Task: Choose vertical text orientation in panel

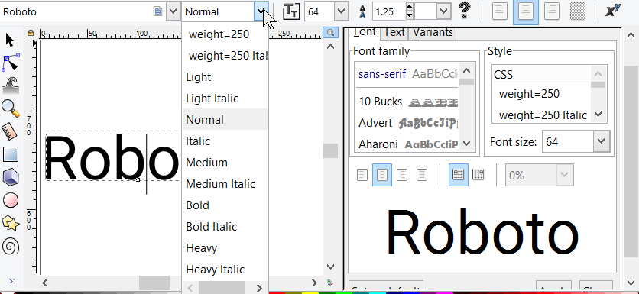Action: pyautogui.click(x=478, y=175)
